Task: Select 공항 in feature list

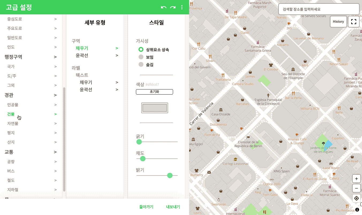Action: [11, 162]
